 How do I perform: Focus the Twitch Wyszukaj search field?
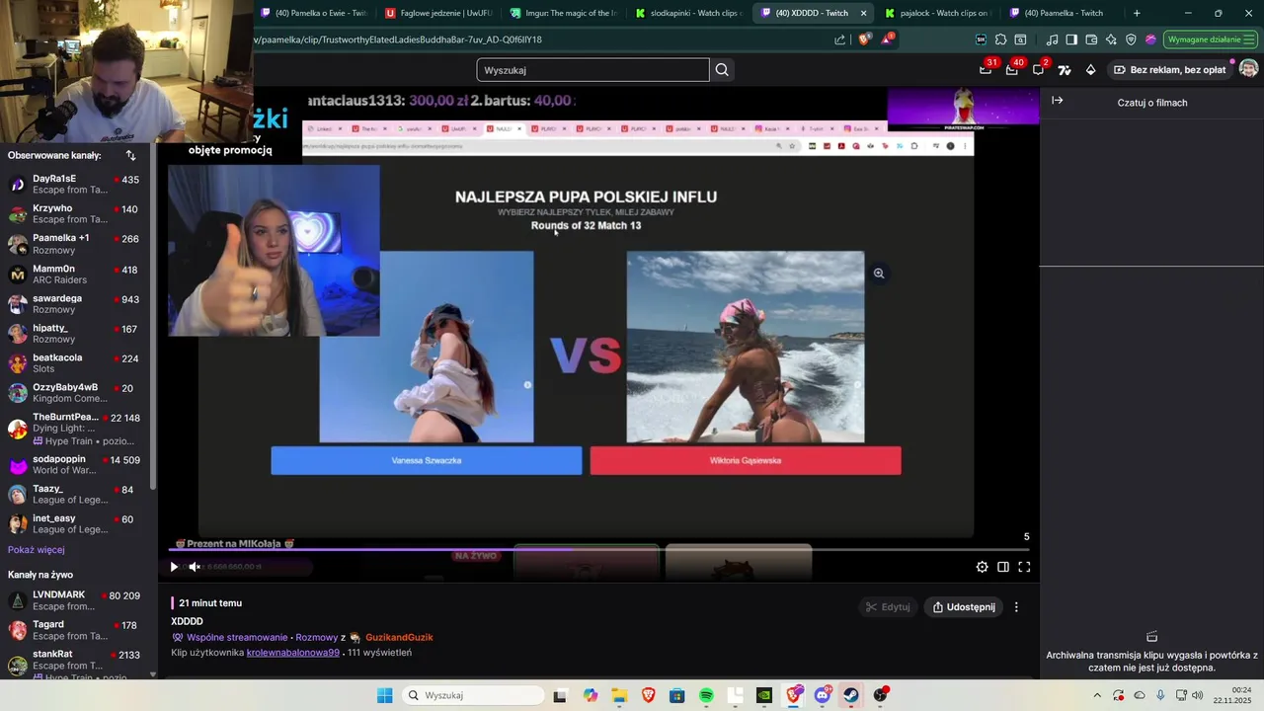pyautogui.click(x=592, y=70)
